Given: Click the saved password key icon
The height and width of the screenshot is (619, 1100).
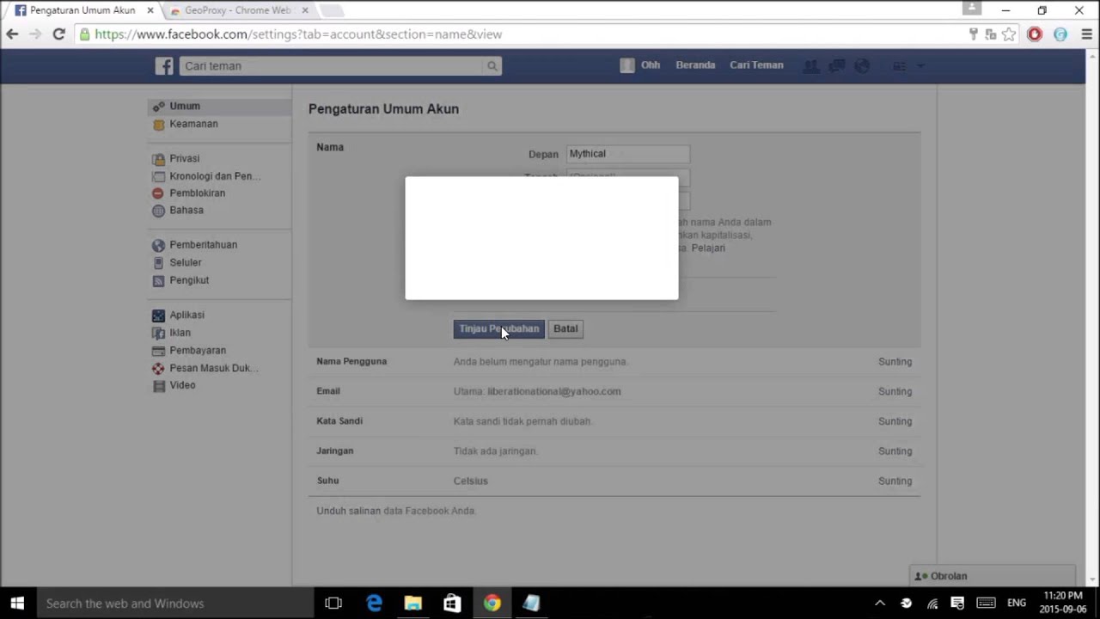Looking at the screenshot, I should [x=973, y=34].
